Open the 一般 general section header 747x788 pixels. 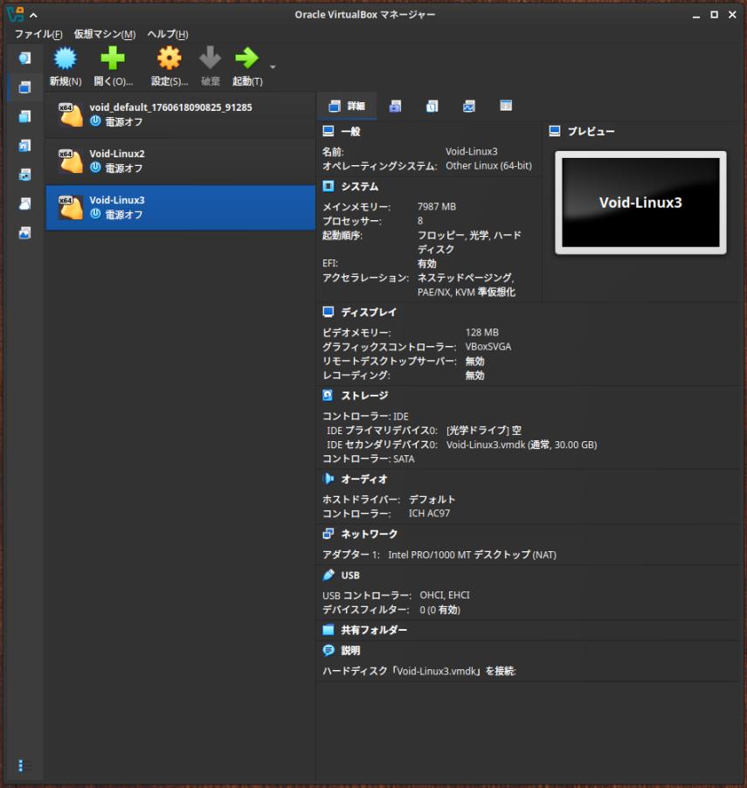pos(350,132)
